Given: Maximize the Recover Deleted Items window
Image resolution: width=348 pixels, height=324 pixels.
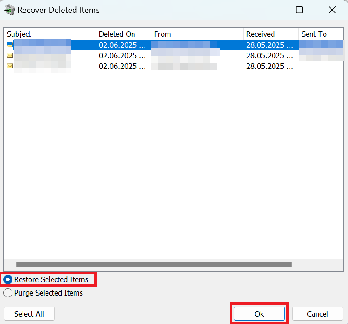Looking at the screenshot, I should (299, 10).
